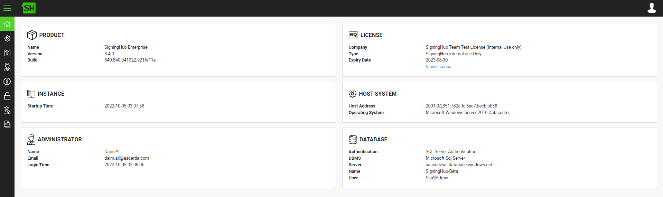
Task: Click the Instance server icon
Action: (31, 94)
